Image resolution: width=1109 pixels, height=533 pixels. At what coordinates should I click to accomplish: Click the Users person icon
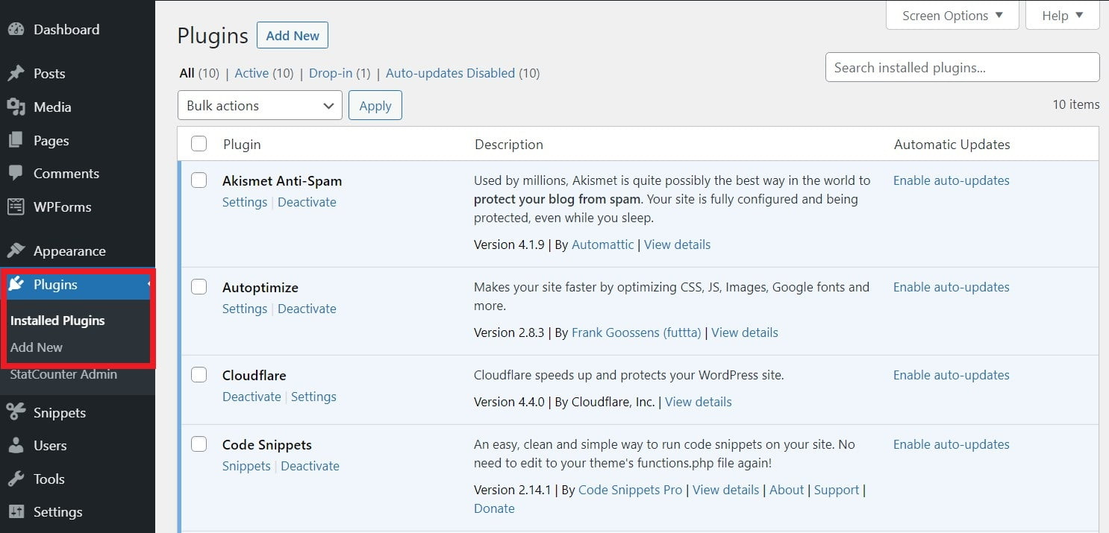[16, 446]
